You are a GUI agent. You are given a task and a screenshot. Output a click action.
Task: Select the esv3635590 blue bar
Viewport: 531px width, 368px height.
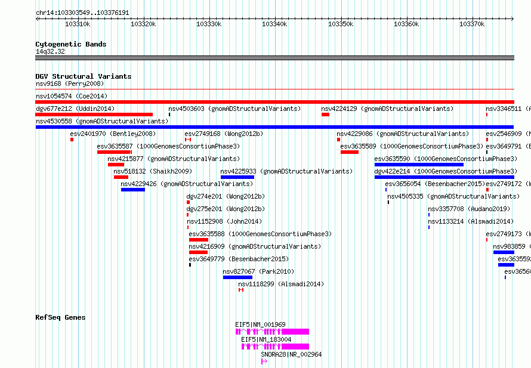tap(419, 165)
